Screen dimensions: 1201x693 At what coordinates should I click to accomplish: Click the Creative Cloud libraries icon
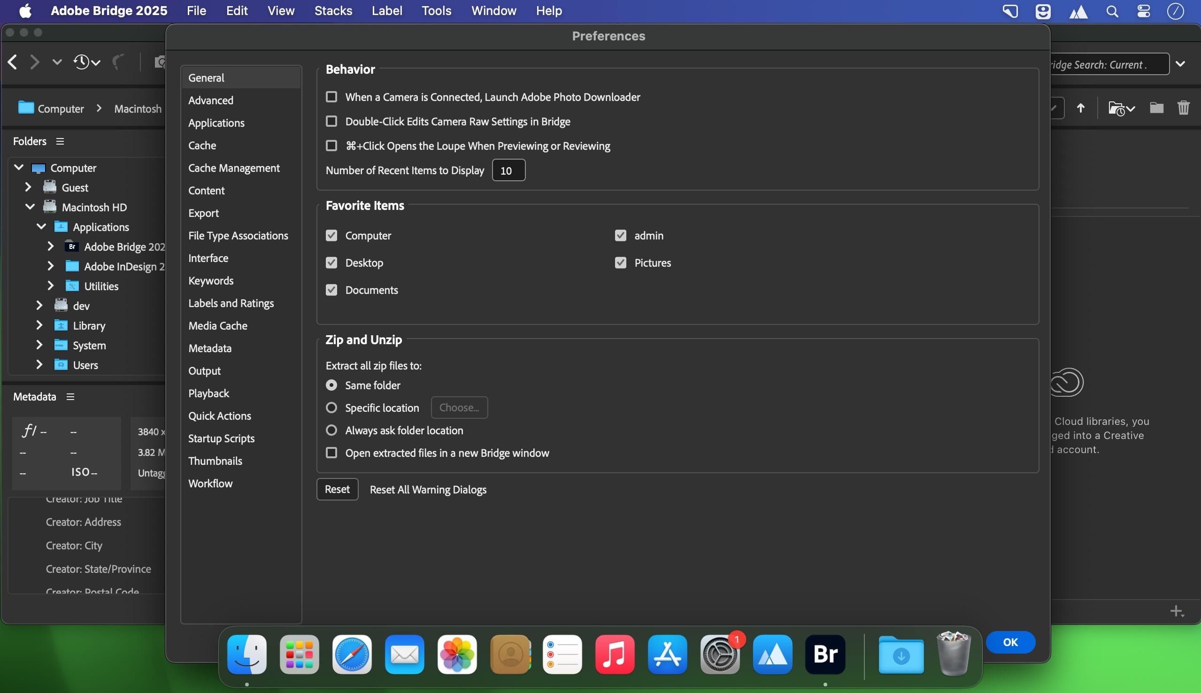(1067, 382)
